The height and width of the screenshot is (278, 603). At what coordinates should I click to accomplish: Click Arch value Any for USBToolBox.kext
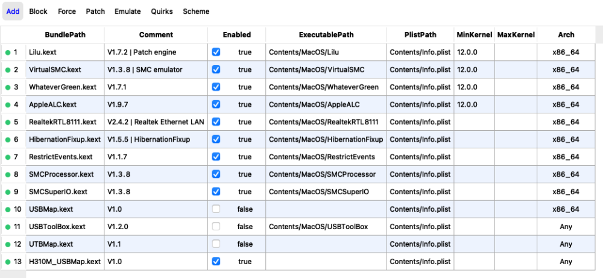pyautogui.click(x=566, y=227)
